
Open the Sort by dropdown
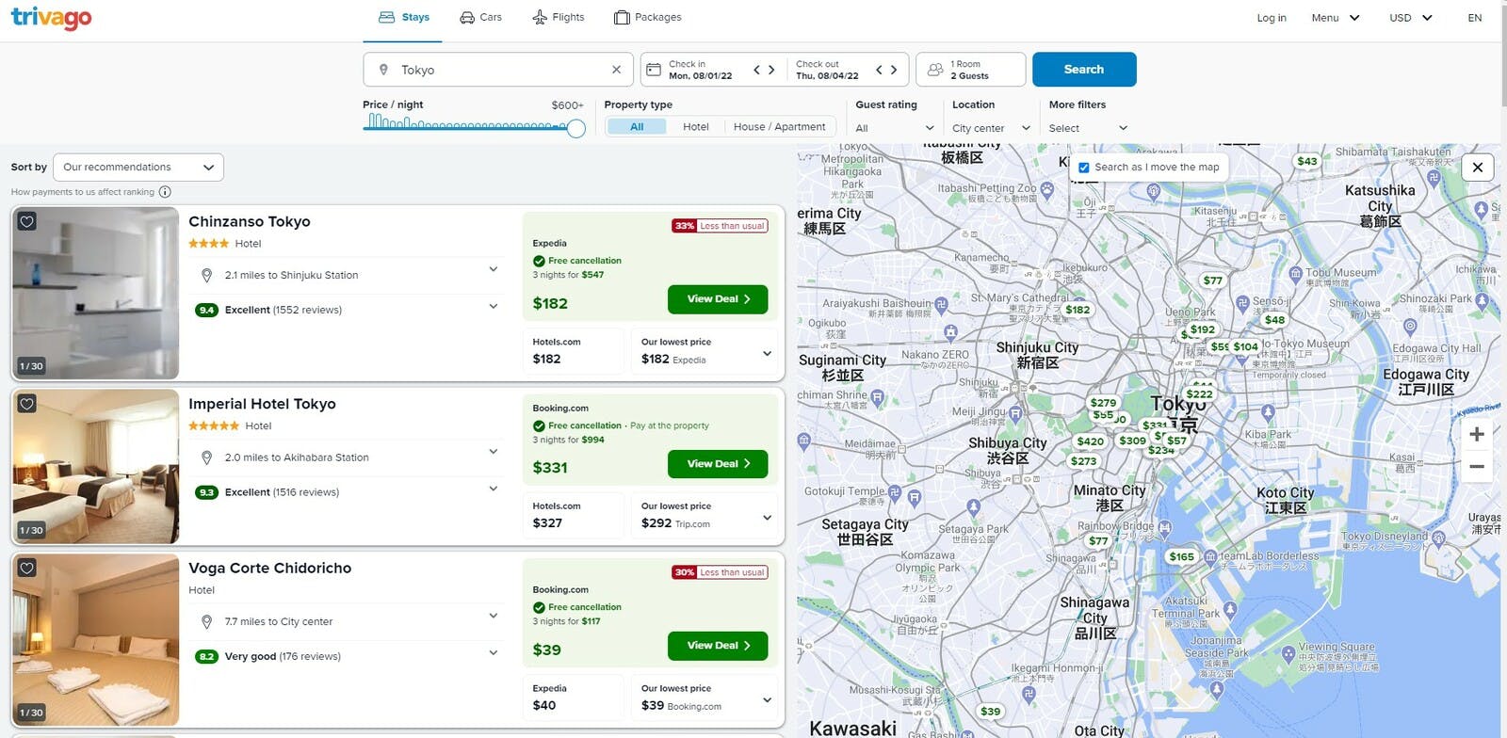coord(138,168)
